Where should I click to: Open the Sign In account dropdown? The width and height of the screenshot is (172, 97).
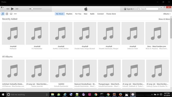click(x=129, y=9)
